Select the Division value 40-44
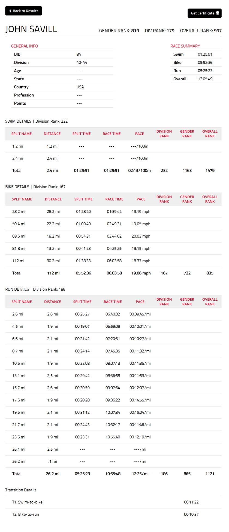This screenshot has width=229, height=532. pos(82,63)
